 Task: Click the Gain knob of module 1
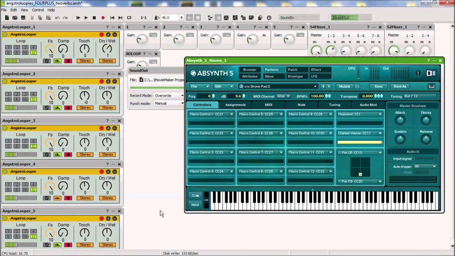click(142, 39)
